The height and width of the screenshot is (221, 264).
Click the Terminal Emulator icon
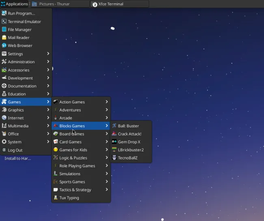point(4,21)
